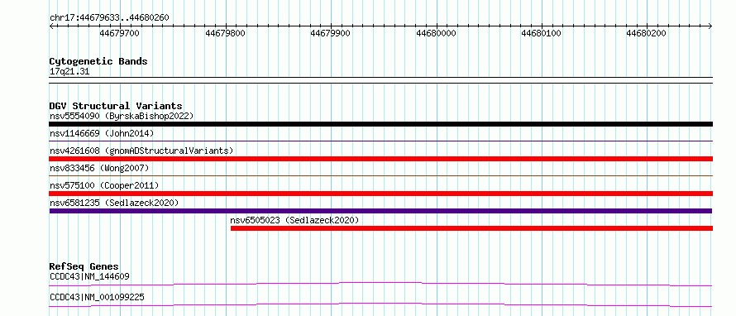This screenshot has height=316, width=736.
Task: Click ruler position 44679900
Action: point(331,34)
